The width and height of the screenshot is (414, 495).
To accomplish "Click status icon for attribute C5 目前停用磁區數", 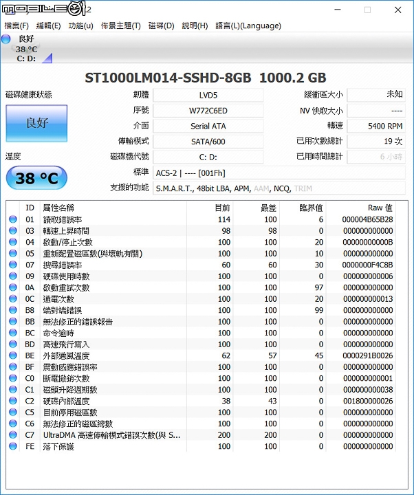I will [x=13, y=412].
